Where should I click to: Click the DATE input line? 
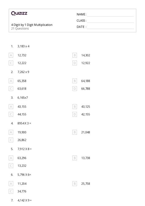(x=111, y=27)
